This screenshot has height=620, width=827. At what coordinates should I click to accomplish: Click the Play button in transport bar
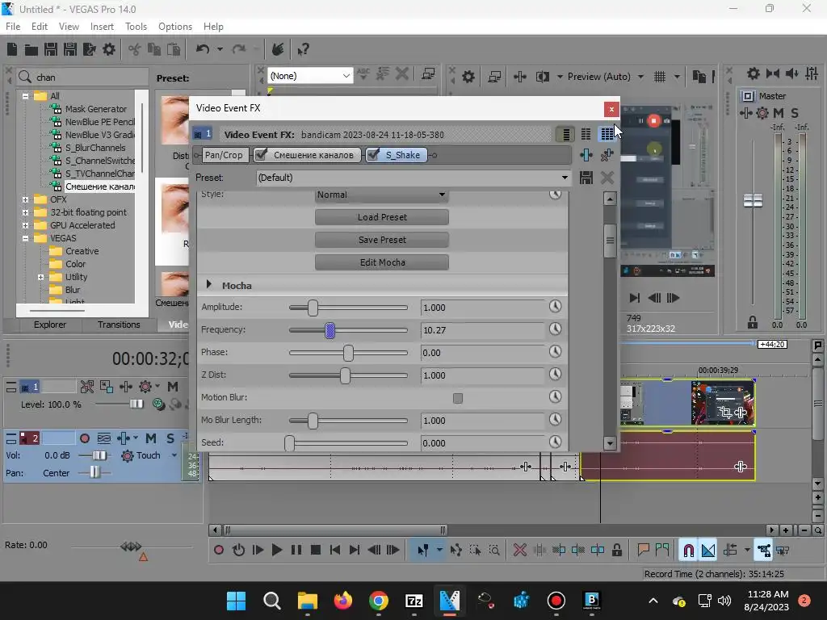276,551
